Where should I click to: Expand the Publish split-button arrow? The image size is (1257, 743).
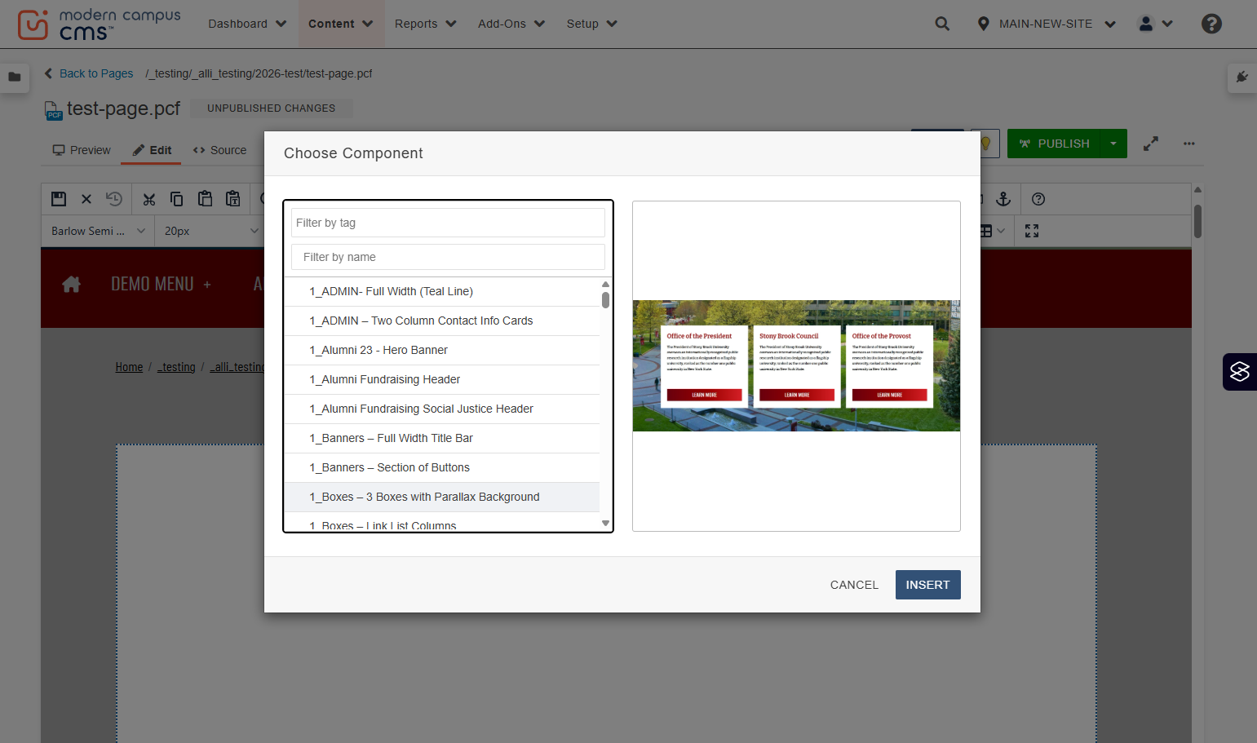coord(1113,144)
